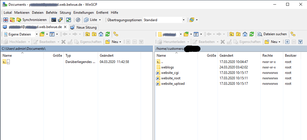Open the Sitzung menu
This screenshot has width=307, height=140.
click(65, 13)
